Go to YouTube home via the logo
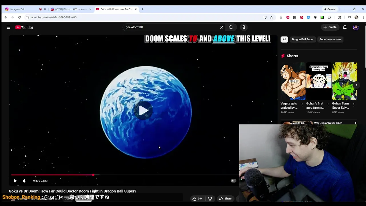Screen dimensions: 366x206 click(x=24, y=27)
